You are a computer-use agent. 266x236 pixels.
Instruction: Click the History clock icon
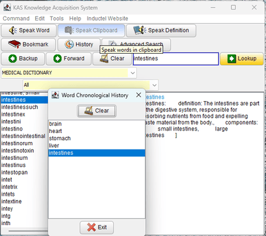click(x=69, y=44)
